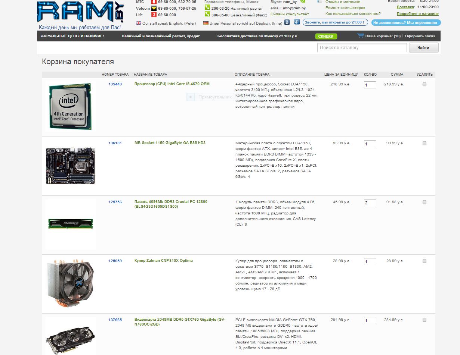The image size is (460, 355).
Task: Click quantity field for Intel Core i5-4670
Action: point(370,85)
